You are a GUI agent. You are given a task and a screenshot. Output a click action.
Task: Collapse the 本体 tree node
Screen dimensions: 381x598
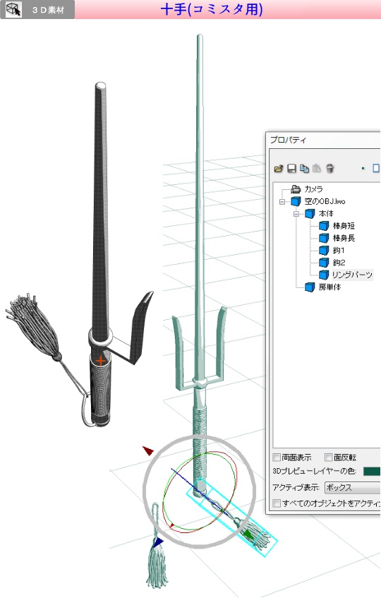[296, 213]
